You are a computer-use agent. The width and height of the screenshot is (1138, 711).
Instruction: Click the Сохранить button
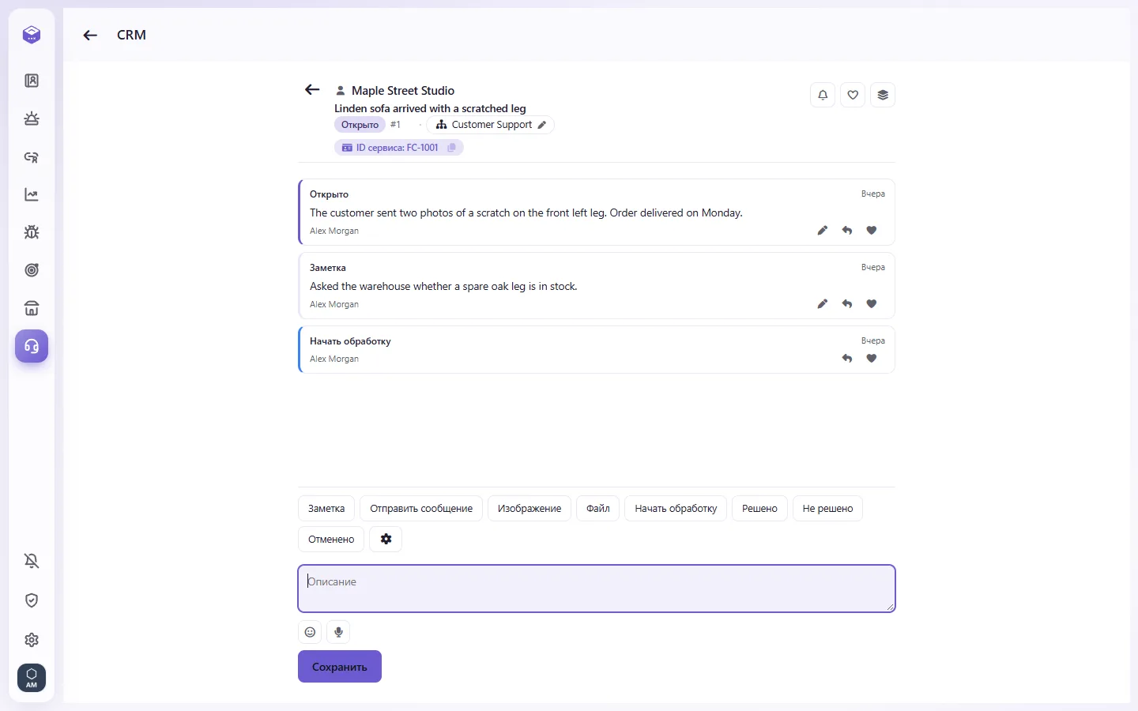340,667
